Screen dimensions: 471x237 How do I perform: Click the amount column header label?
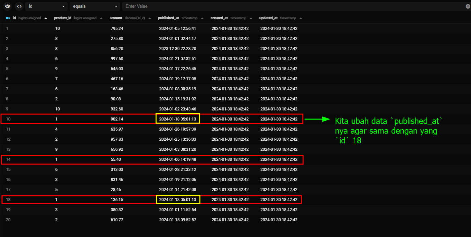(116, 18)
